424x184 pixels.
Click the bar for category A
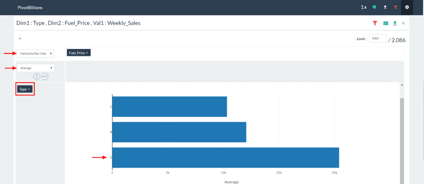[226, 158]
